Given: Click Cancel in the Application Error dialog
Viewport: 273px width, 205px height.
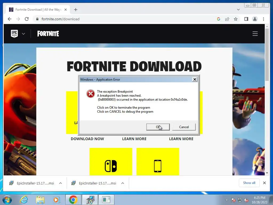Looking at the screenshot, I should coord(184,127).
